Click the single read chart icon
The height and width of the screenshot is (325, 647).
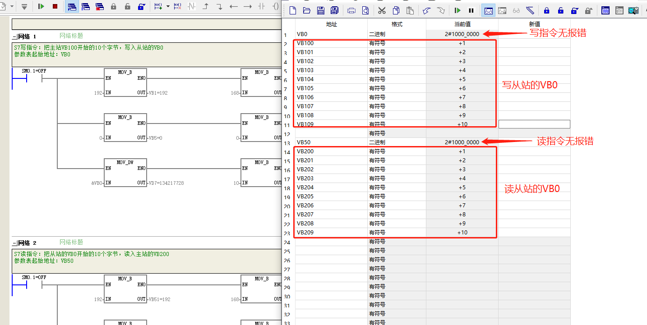pyautogui.click(x=516, y=11)
